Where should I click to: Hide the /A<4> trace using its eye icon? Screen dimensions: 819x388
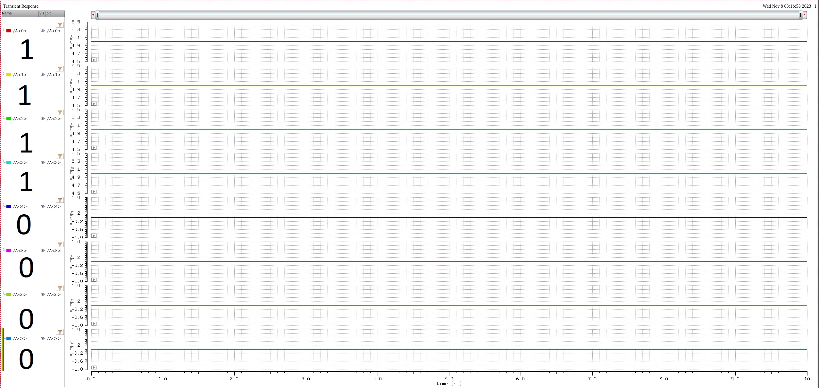tap(43, 207)
